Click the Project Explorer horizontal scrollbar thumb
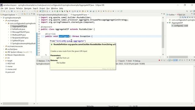 click(x=16, y=104)
